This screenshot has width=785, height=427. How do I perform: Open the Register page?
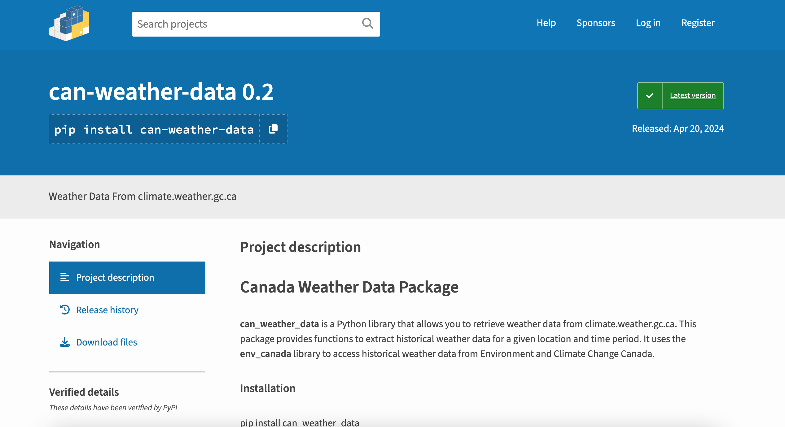coord(698,23)
